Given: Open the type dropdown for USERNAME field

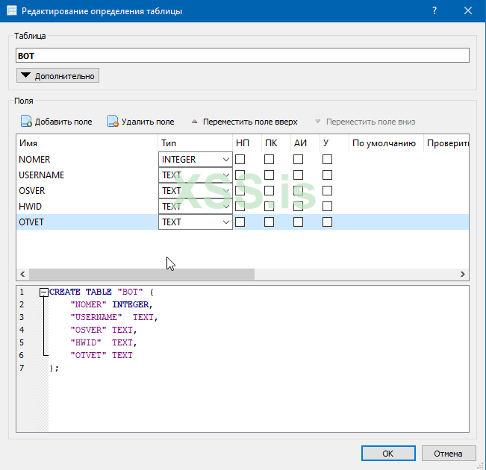Looking at the screenshot, I should coord(225,175).
